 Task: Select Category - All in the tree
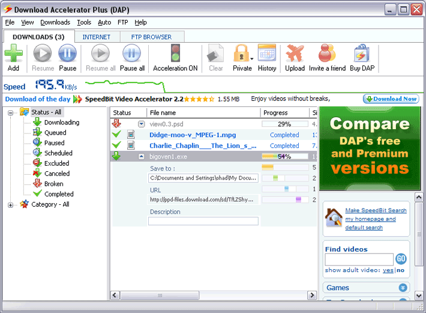pos(50,204)
